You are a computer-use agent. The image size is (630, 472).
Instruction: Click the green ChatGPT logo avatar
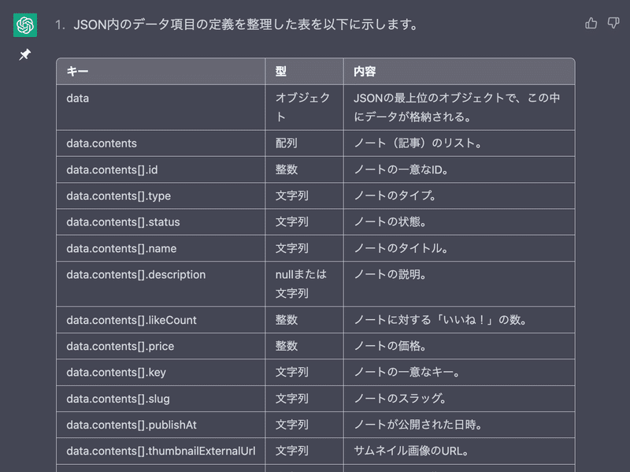[x=25, y=25]
